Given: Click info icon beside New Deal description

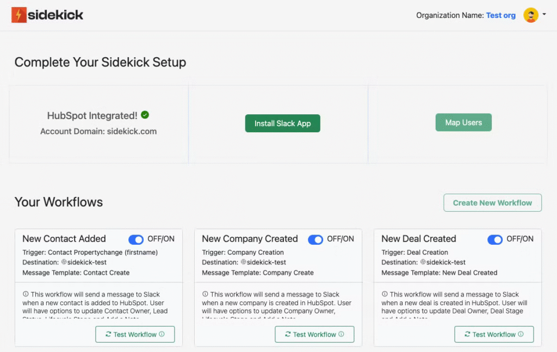Looking at the screenshot, I should point(385,294).
